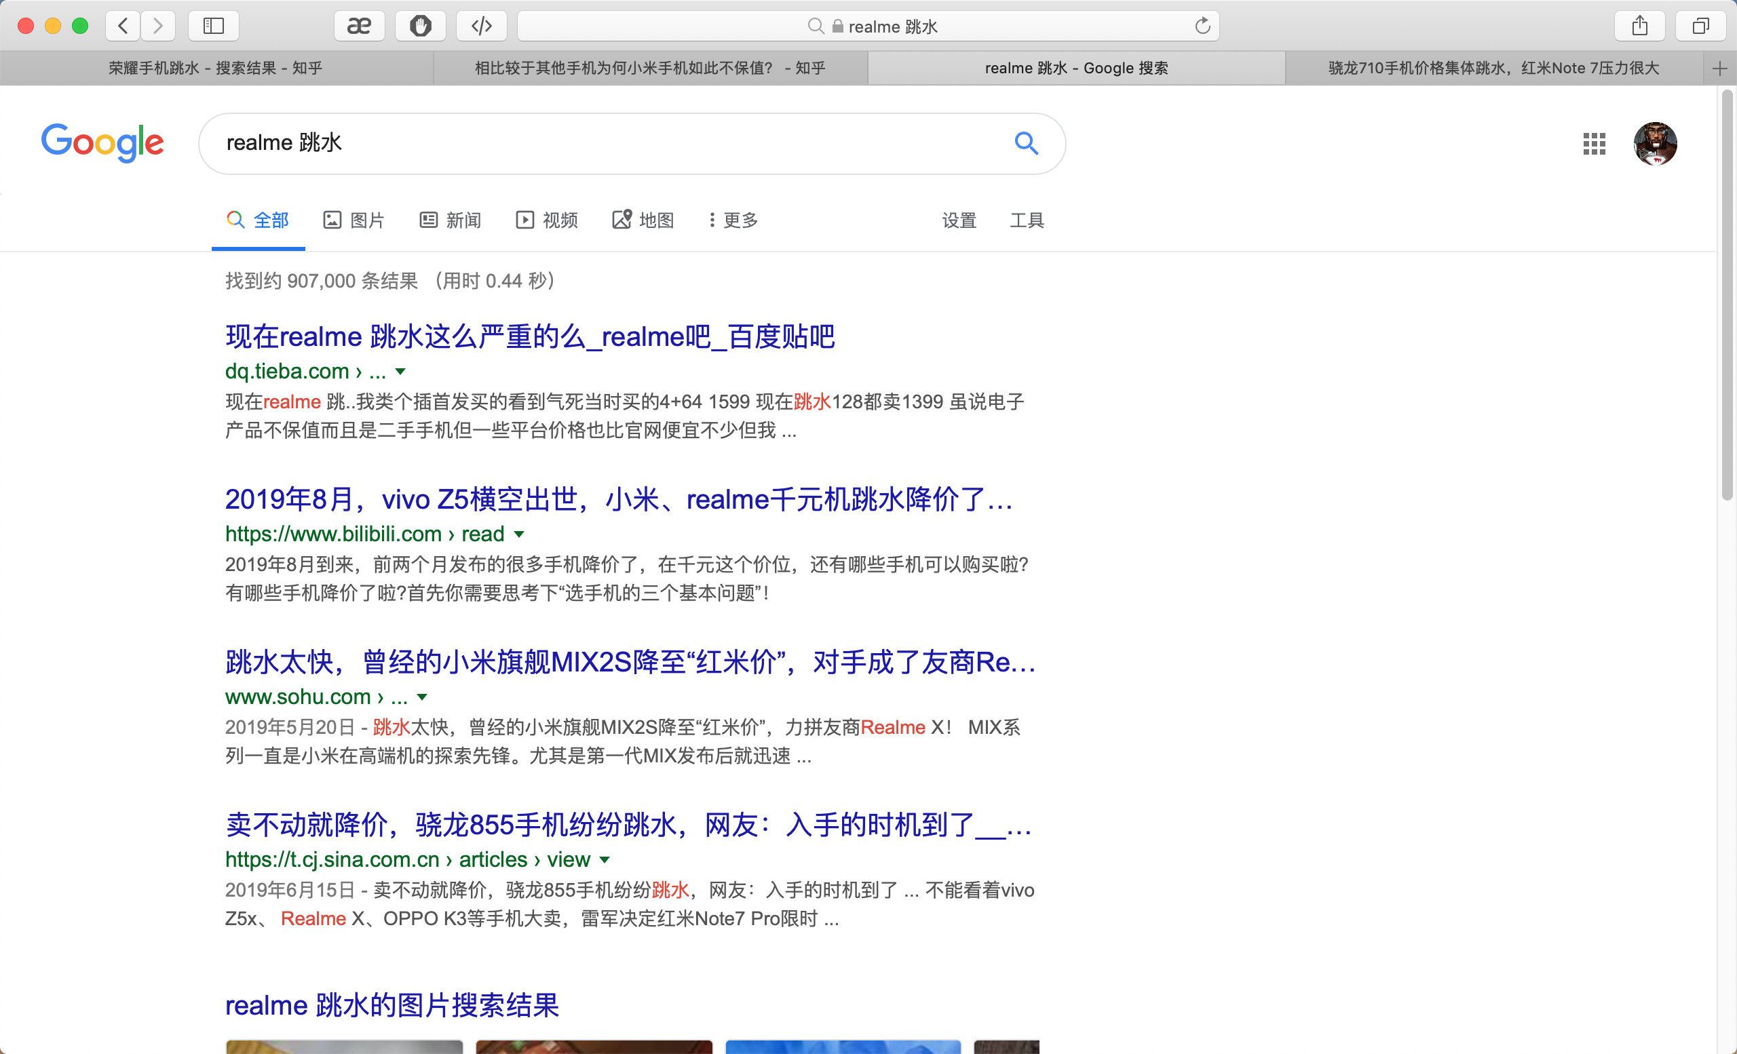Show all tabs overview
The height and width of the screenshot is (1054, 1737).
pos(1700,26)
